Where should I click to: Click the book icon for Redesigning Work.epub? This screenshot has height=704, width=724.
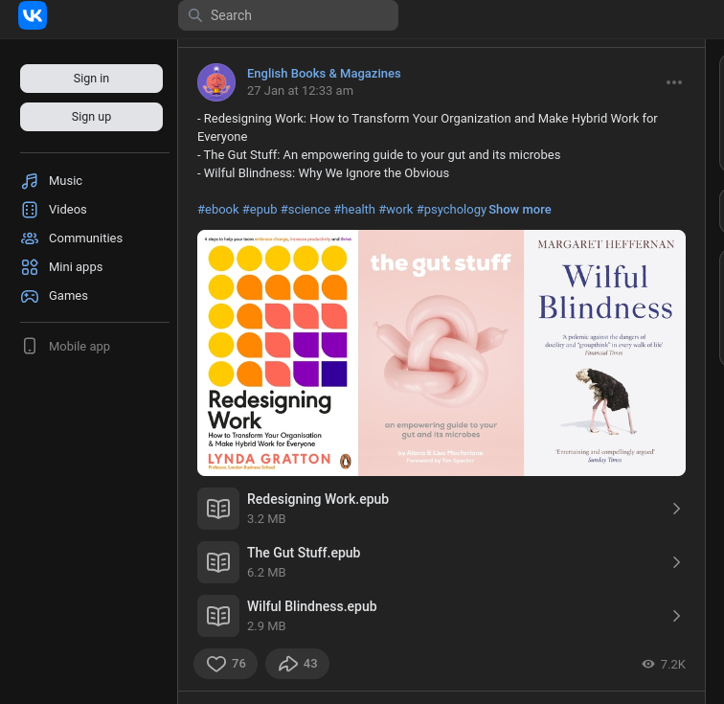pyautogui.click(x=218, y=509)
